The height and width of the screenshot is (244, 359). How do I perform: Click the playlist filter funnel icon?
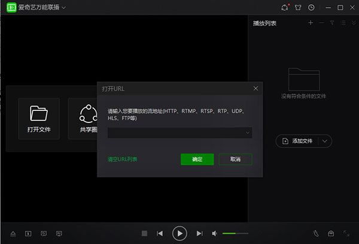[x=332, y=23]
